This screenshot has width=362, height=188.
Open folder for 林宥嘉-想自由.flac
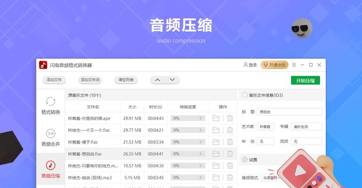[x=216, y=154]
